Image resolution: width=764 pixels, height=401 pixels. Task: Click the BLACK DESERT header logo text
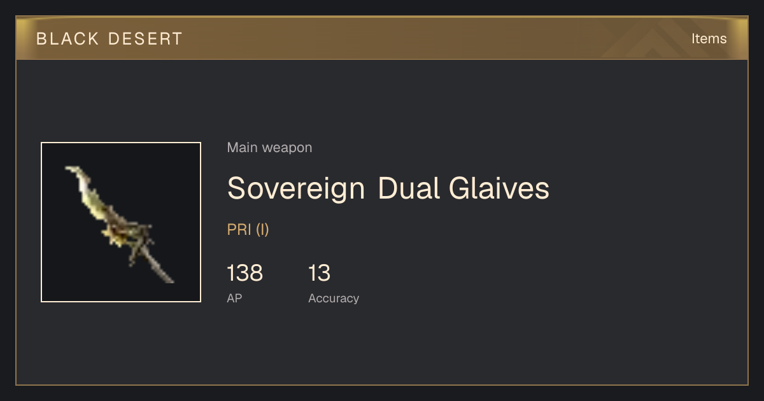tap(110, 39)
